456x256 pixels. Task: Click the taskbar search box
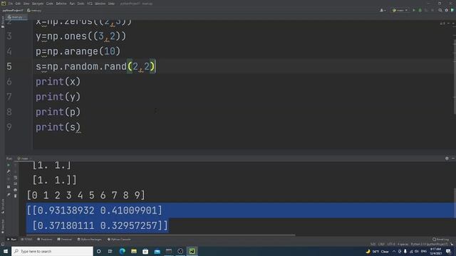click(x=52, y=251)
